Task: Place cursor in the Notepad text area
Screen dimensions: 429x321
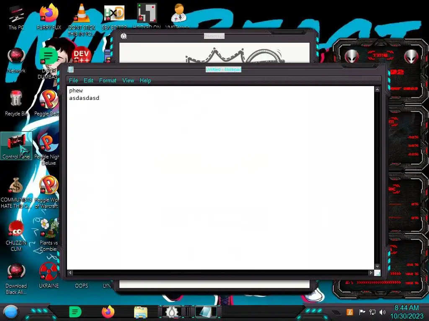Action: tap(220, 177)
